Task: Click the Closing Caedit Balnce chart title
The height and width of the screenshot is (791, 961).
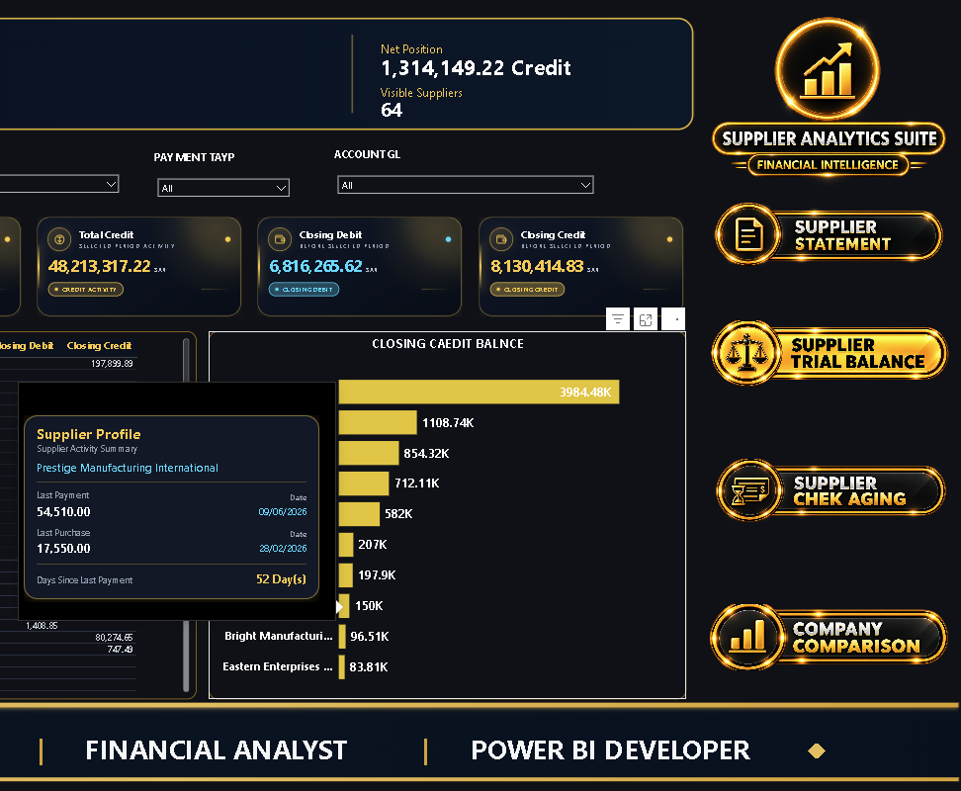Action: coord(448,344)
